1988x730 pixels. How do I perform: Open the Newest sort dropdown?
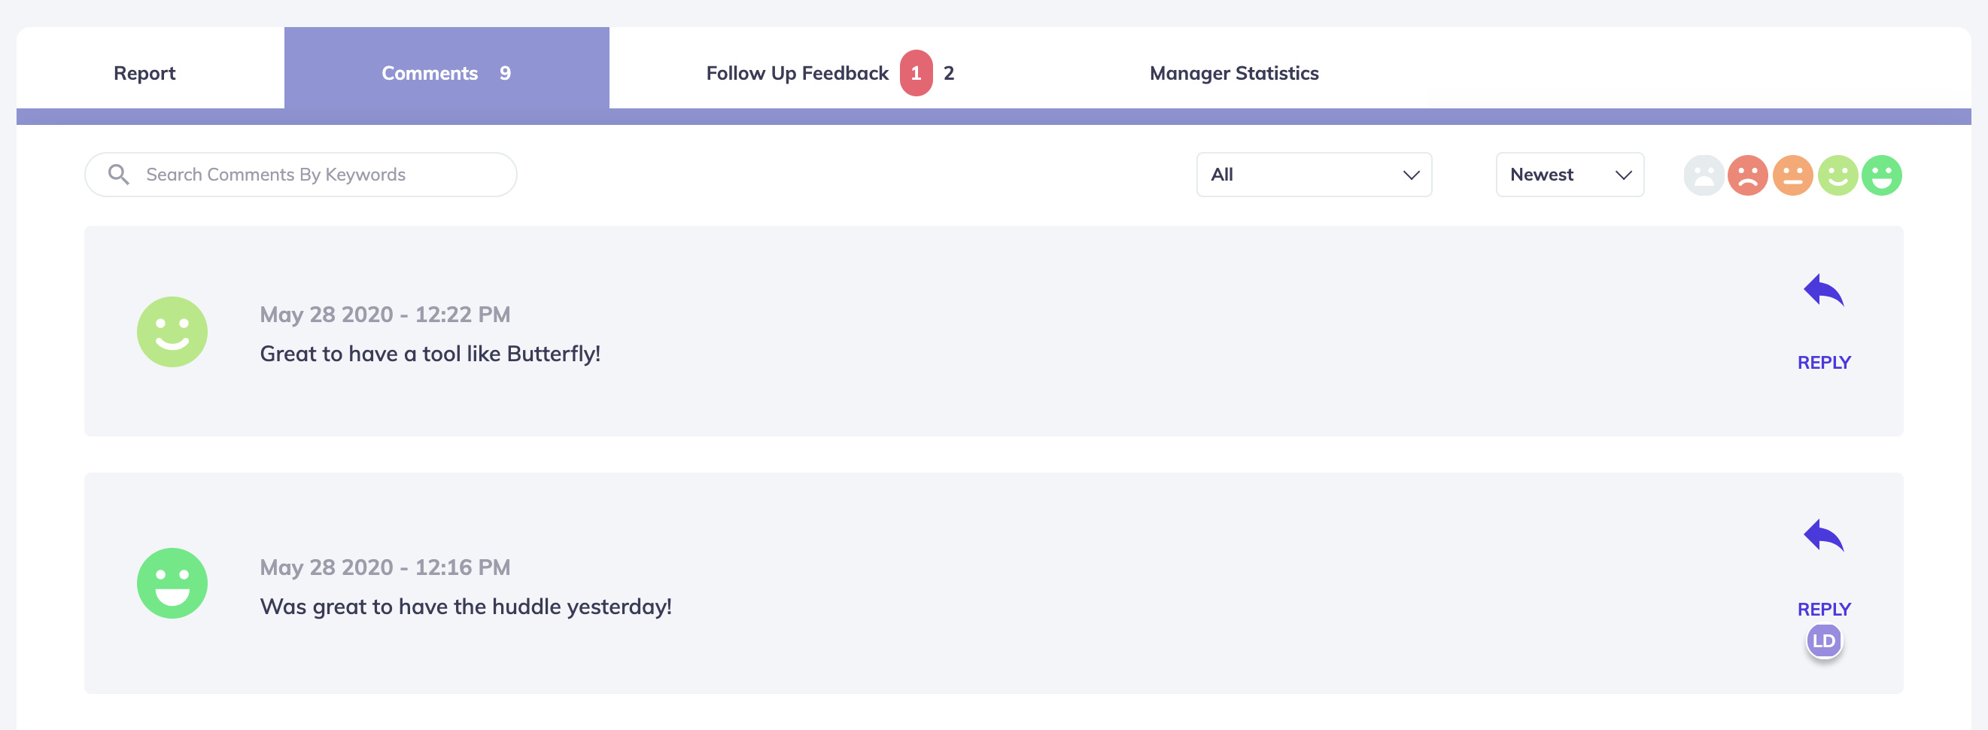click(x=1569, y=175)
